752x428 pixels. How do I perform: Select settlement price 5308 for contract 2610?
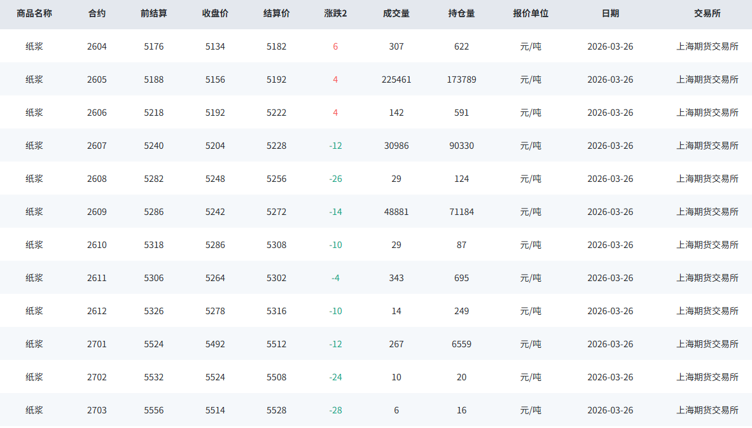pyautogui.click(x=276, y=245)
